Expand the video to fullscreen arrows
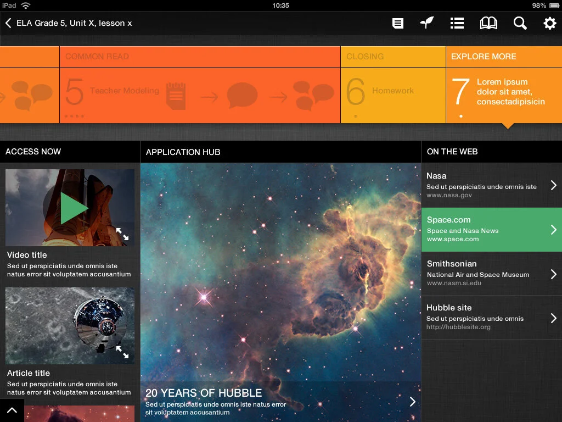This screenshot has height=422, width=562. point(122,234)
